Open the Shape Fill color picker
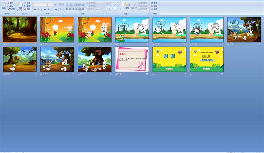 143,3
